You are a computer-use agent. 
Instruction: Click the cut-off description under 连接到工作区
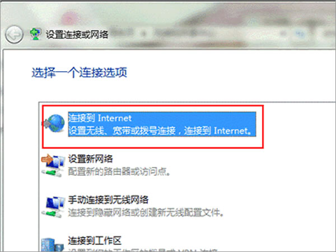143,250
